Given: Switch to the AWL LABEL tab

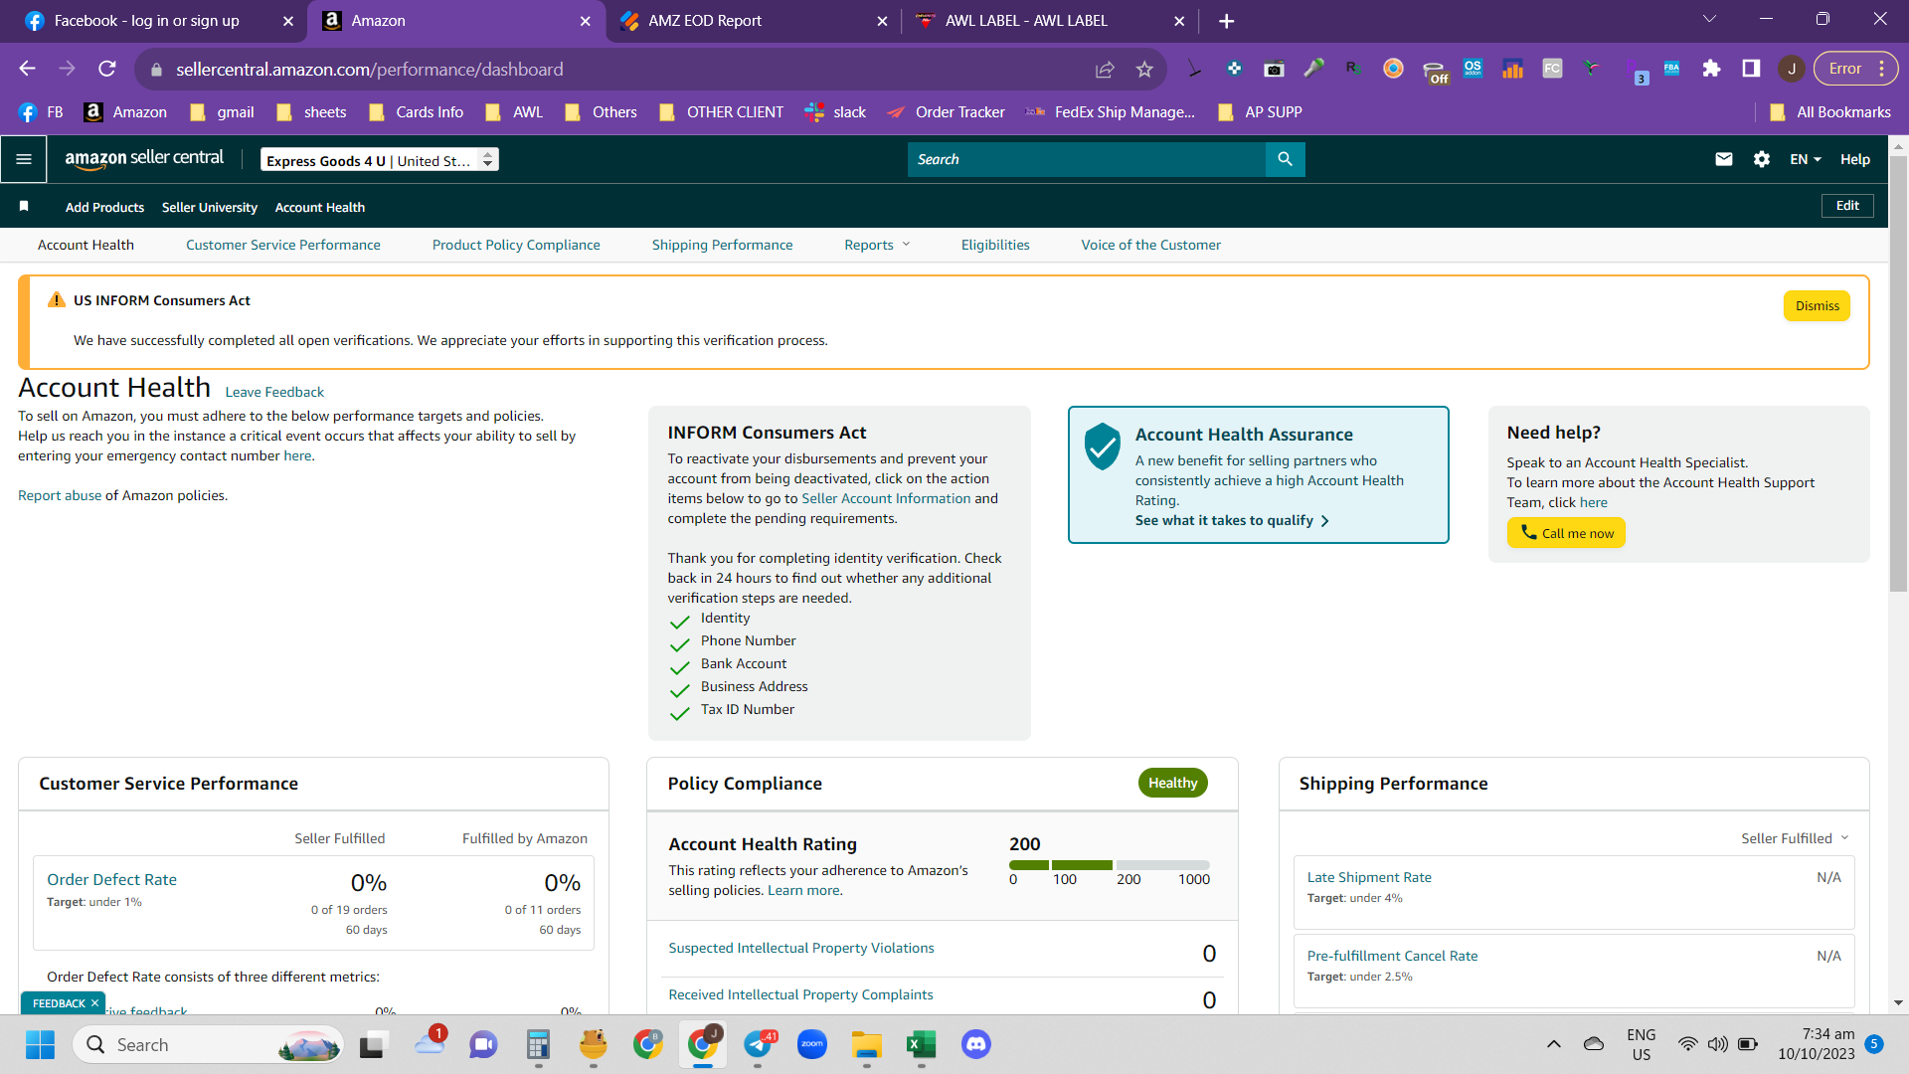Looking at the screenshot, I should [x=1050, y=21].
